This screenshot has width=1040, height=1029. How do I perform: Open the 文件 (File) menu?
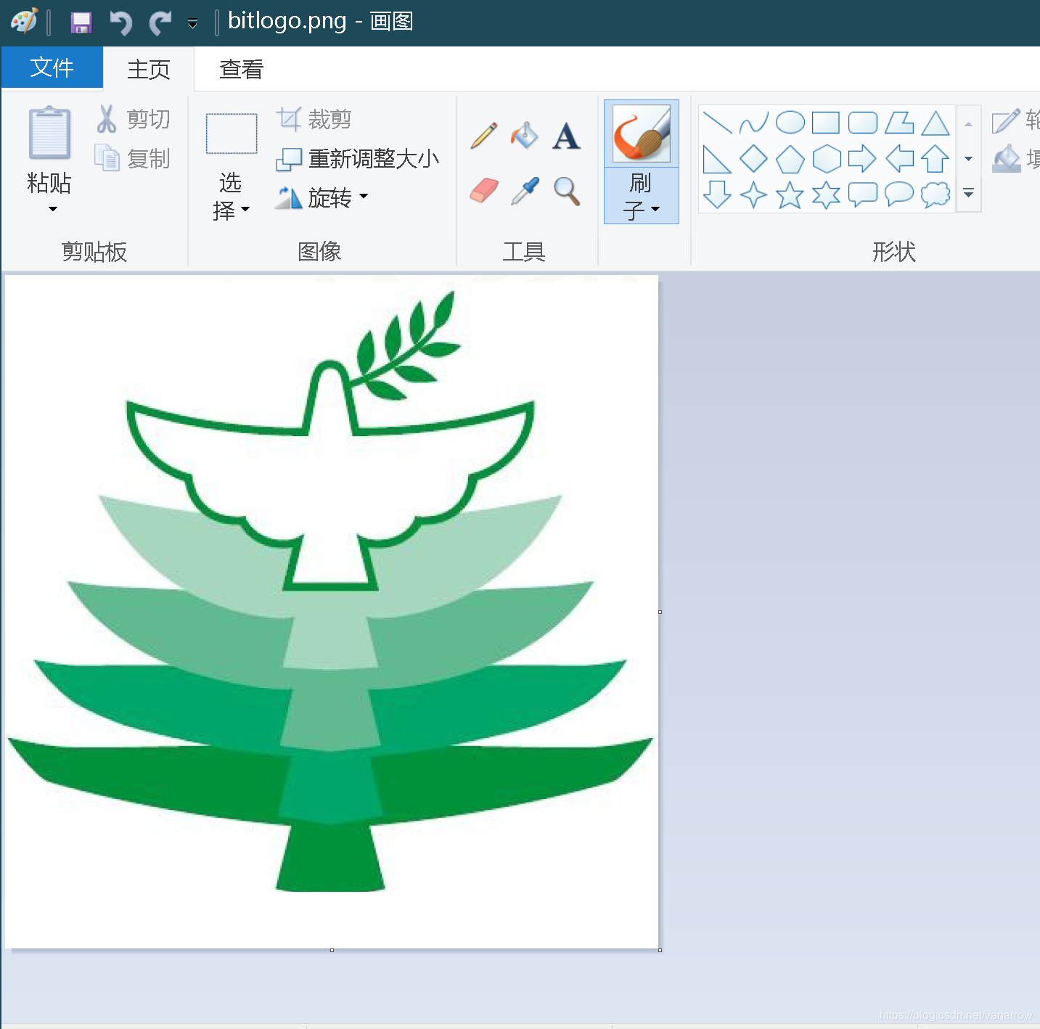[52, 67]
